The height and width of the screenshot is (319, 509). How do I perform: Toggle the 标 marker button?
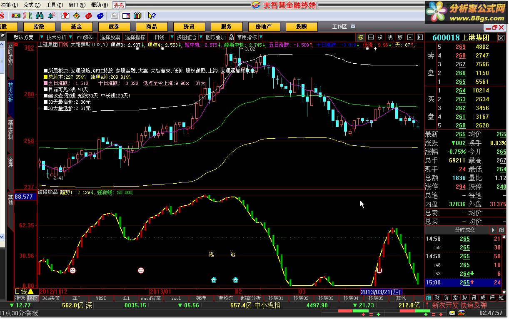coord(361,37)
